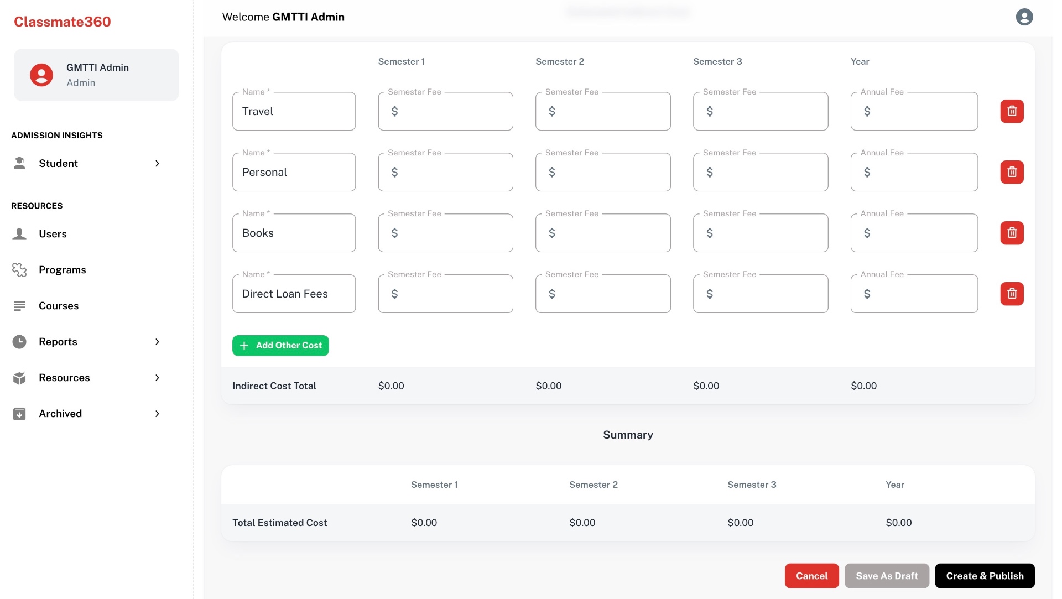Delete the Personal cost row
This screenshot has height=599, width=1062.
[1012, 172]
